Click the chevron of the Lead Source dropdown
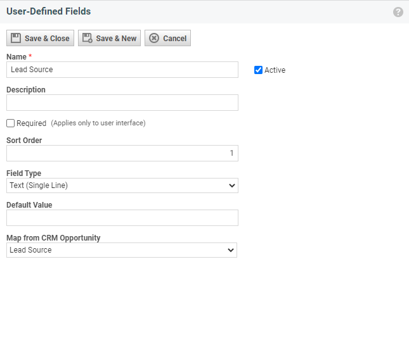Image resolution: width=409 pixels, height=352 pixels. [x=230, y=250]
